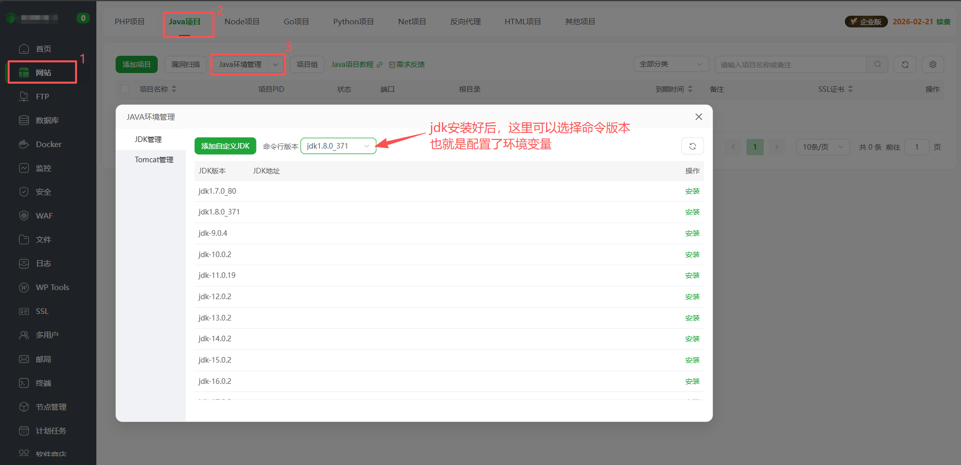Select the 网站 (Websites) sidebar icon
The image size is (961, 465).
click(42, 72)
